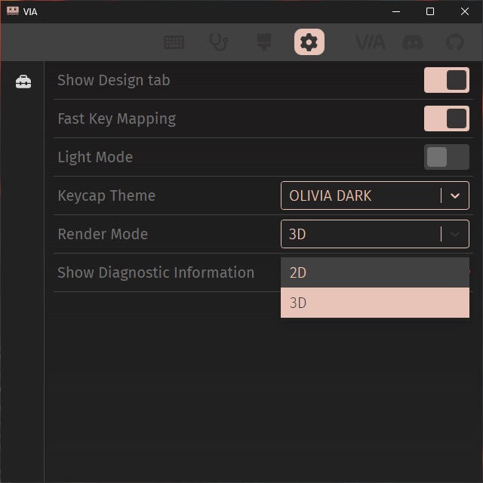Collapse Render Mode using its chevron arrow
This screenshot has width=483, height=483.
[x=455, y=234]
